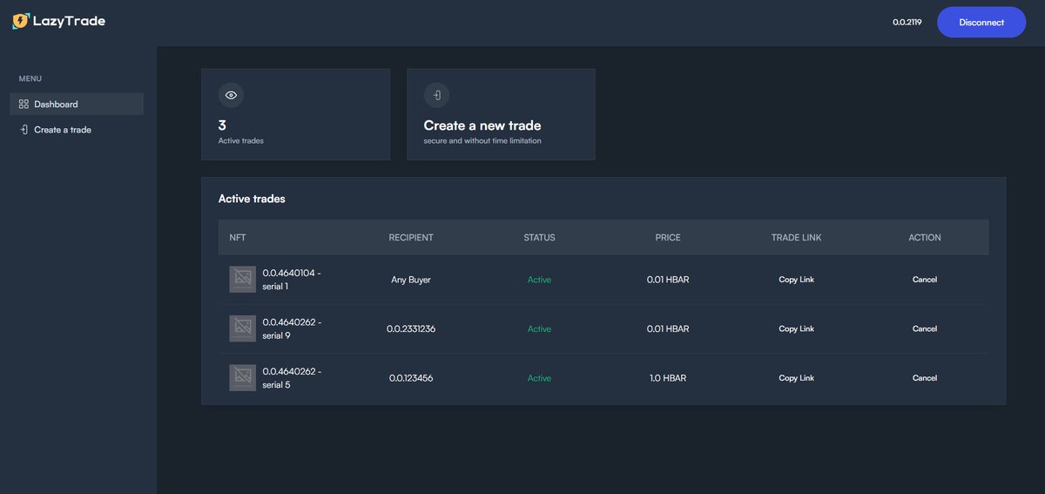
Task: Click account ID 0.0.2119 in header
Action: point(907,23)
